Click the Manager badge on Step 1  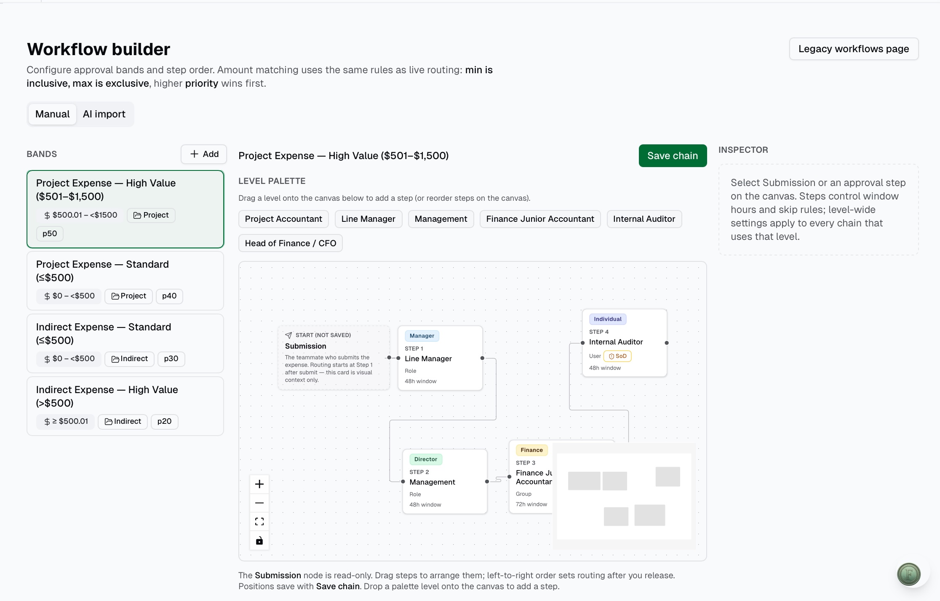(x=422, y=336)
